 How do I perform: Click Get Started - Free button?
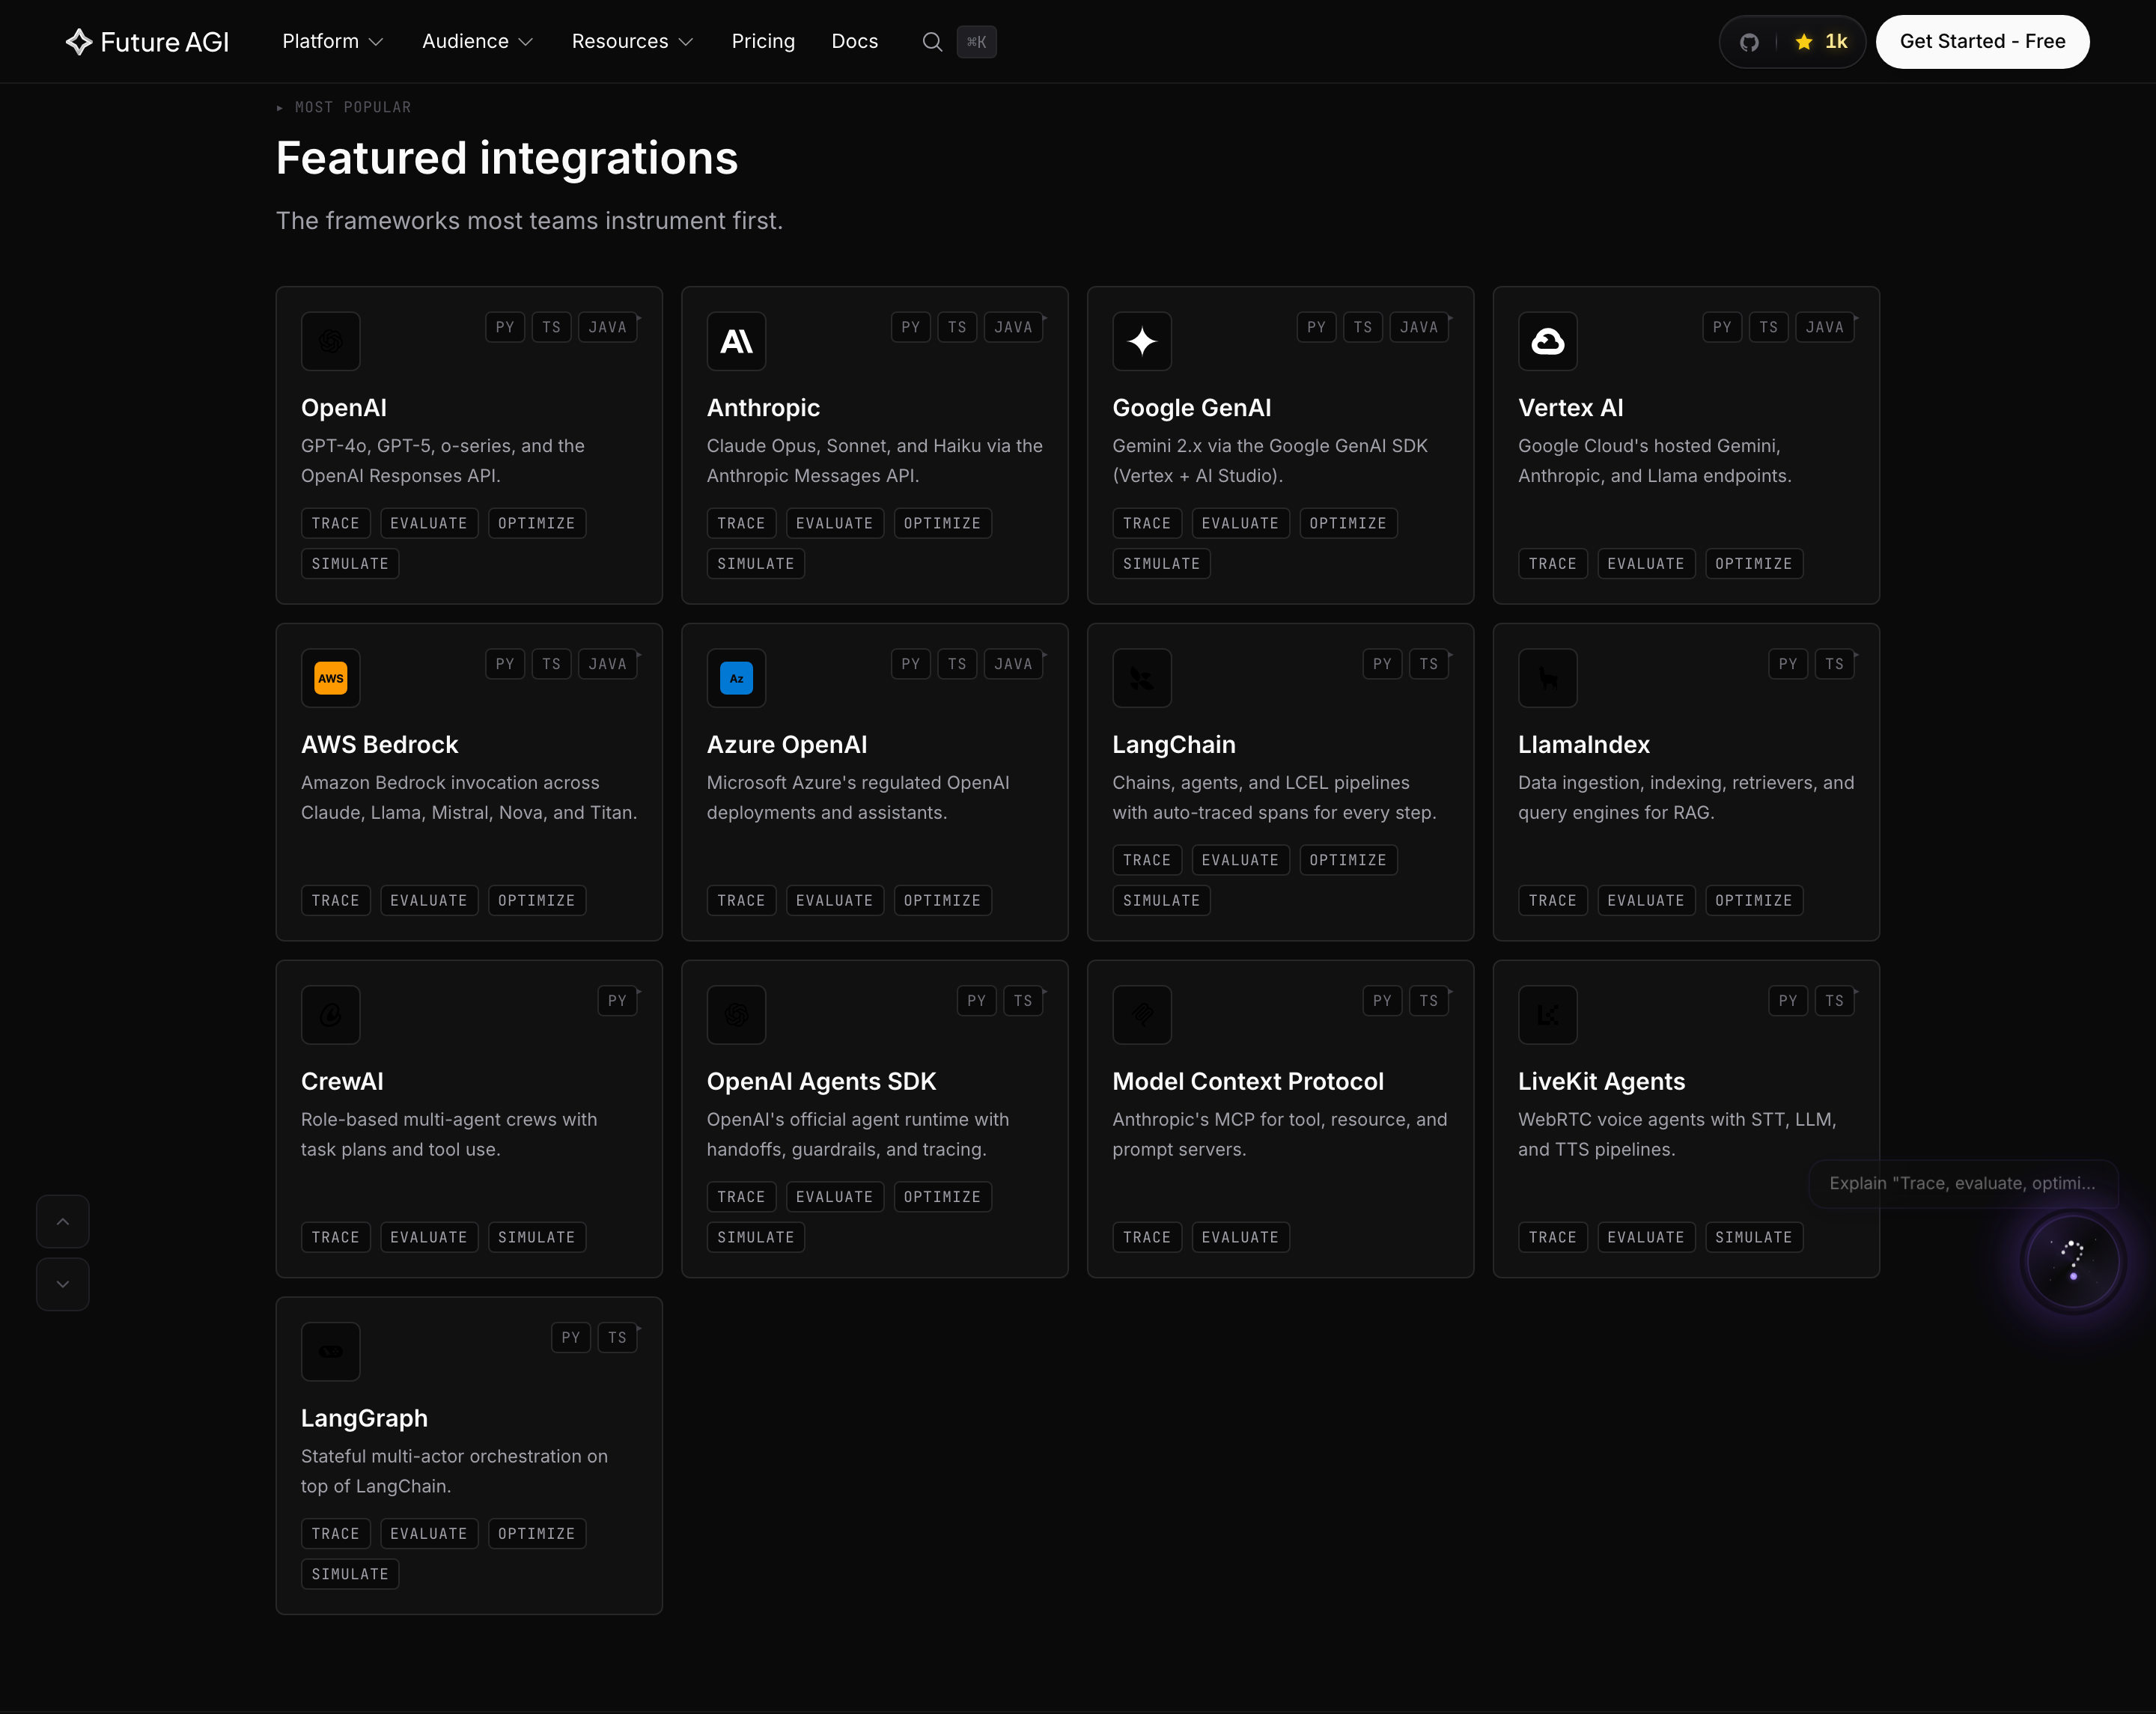[x=1982, y=41]
